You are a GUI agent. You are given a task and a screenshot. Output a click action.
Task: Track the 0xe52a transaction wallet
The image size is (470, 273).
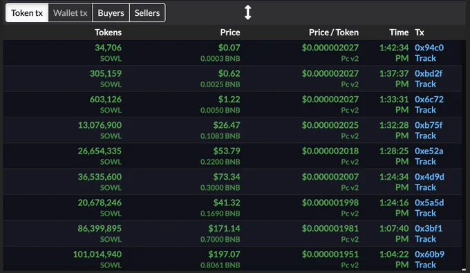coord(425,161)
